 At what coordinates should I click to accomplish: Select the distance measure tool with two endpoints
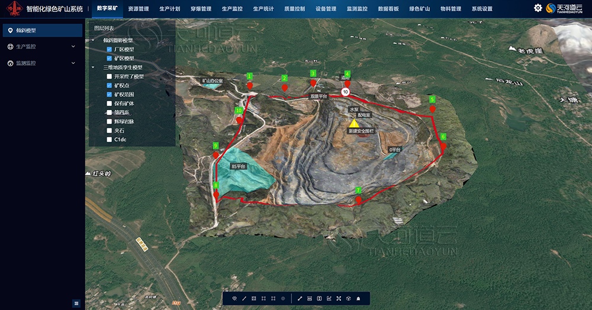click(x=300, y=298)
